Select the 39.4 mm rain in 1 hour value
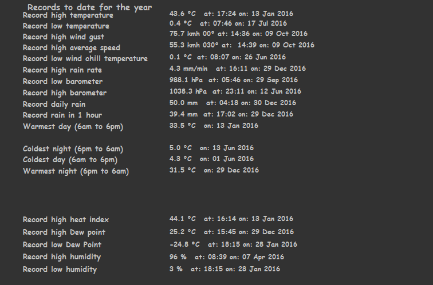 pos(183,114)
